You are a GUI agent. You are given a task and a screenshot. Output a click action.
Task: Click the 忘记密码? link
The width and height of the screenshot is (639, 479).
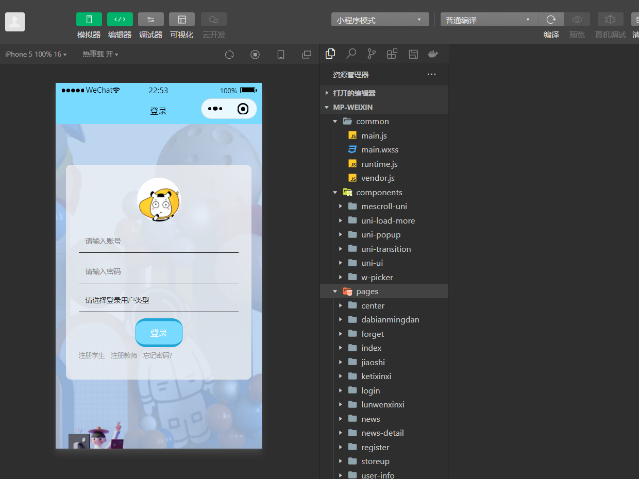pos(158,355)
